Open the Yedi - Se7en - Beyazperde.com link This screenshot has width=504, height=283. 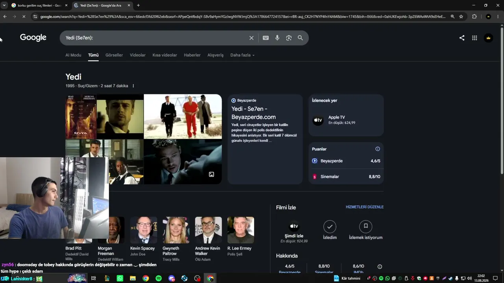(254, 113)
